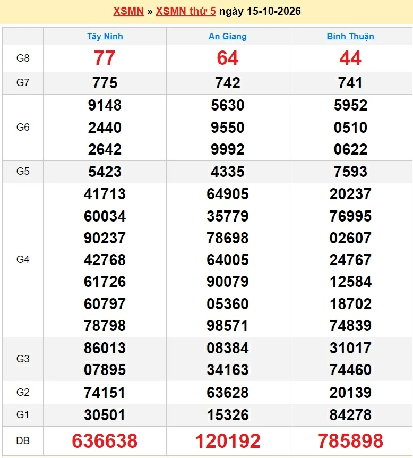Screen dimensions: 413x458
Task: Click the Tây Ninh G6 number 9148
Action: (105, 105)
